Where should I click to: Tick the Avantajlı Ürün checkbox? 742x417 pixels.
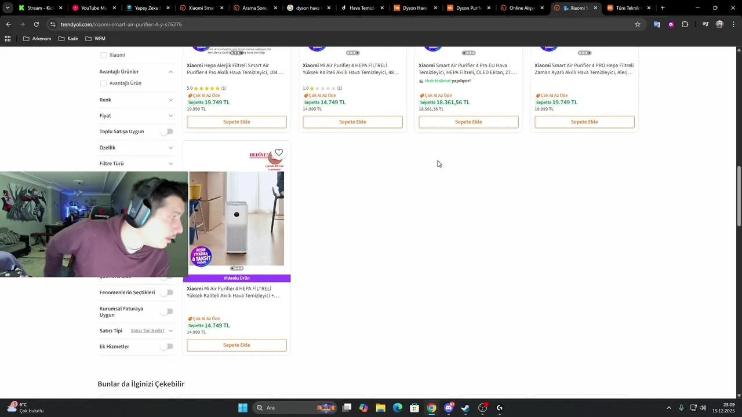click(104, 83)
